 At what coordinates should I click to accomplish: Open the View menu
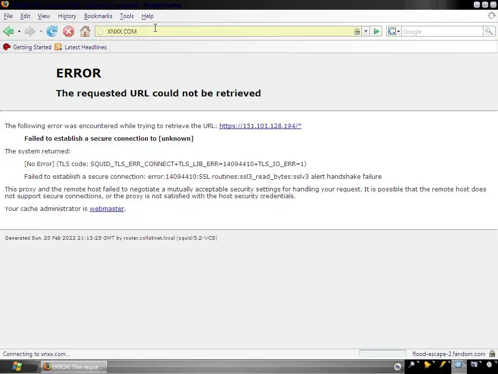coord(44,16)
